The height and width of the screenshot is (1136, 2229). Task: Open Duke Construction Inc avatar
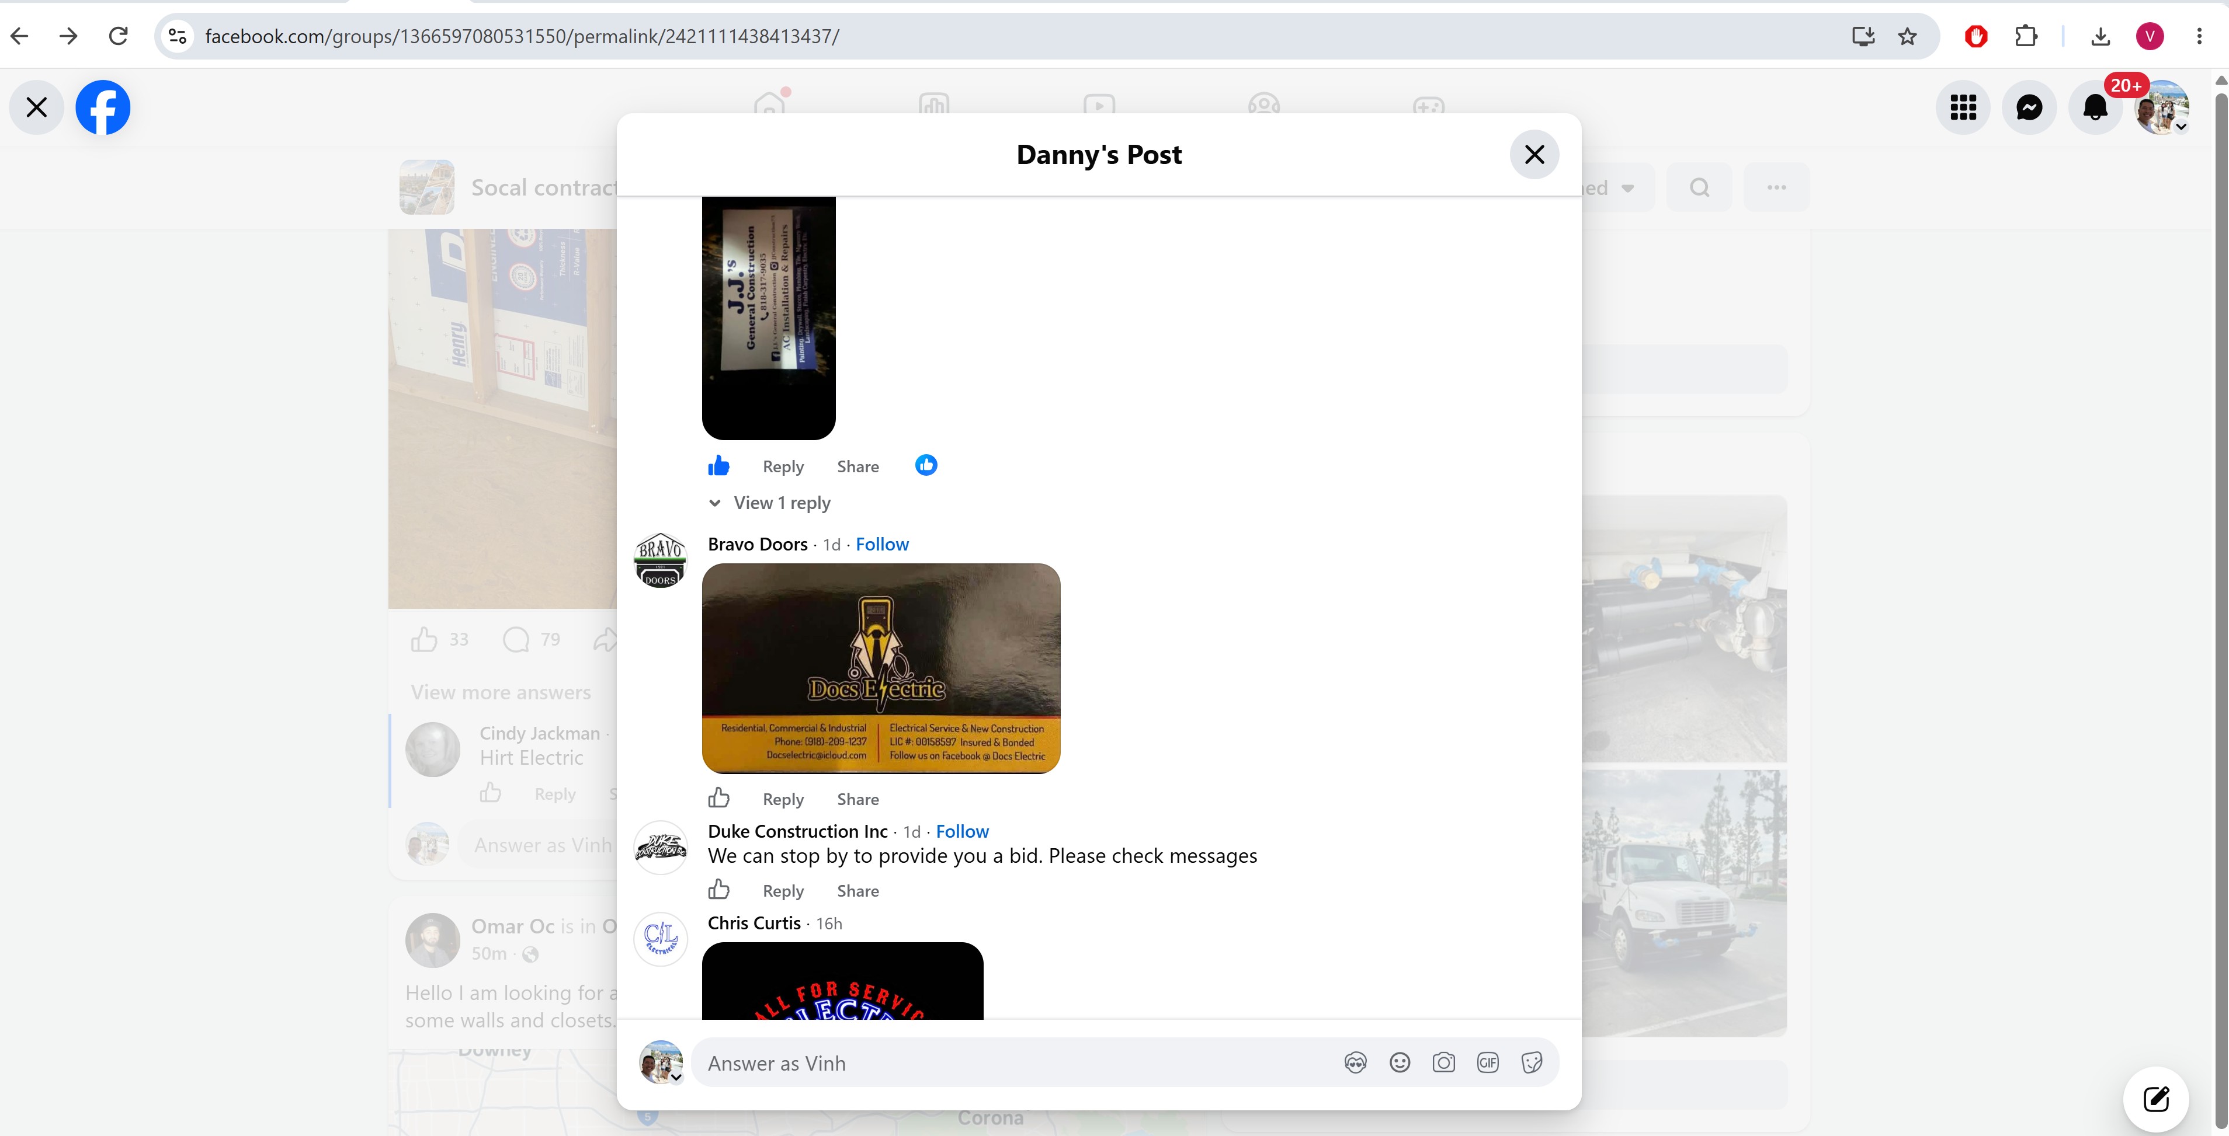[x=660, y=847]
